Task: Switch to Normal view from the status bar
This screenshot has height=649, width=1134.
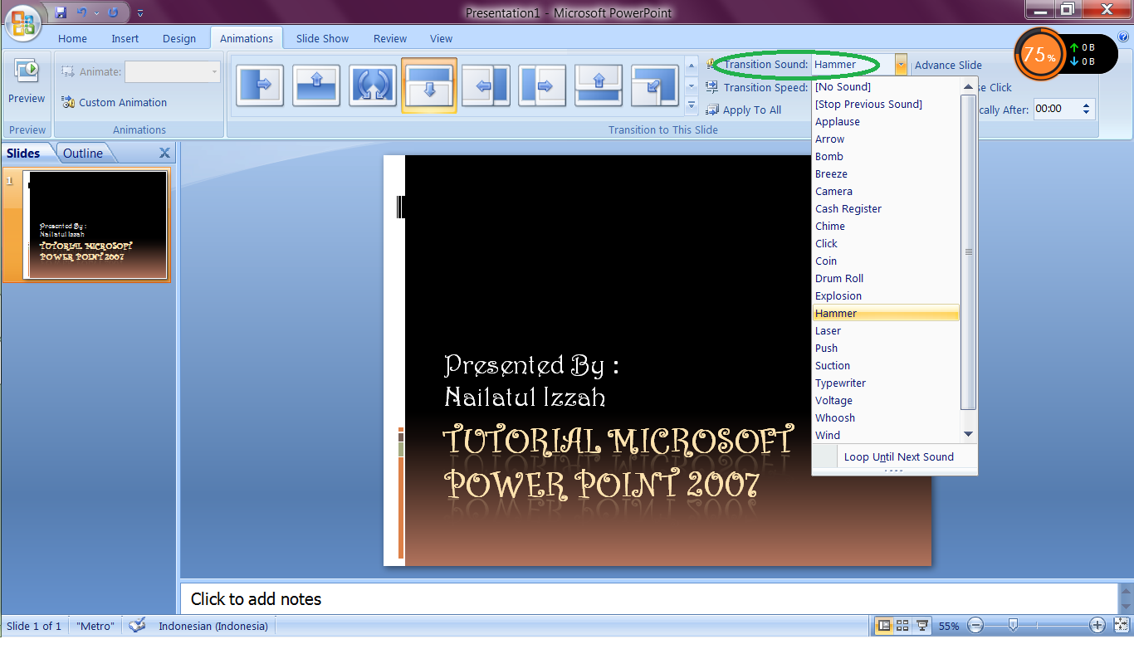Action: 885,626
